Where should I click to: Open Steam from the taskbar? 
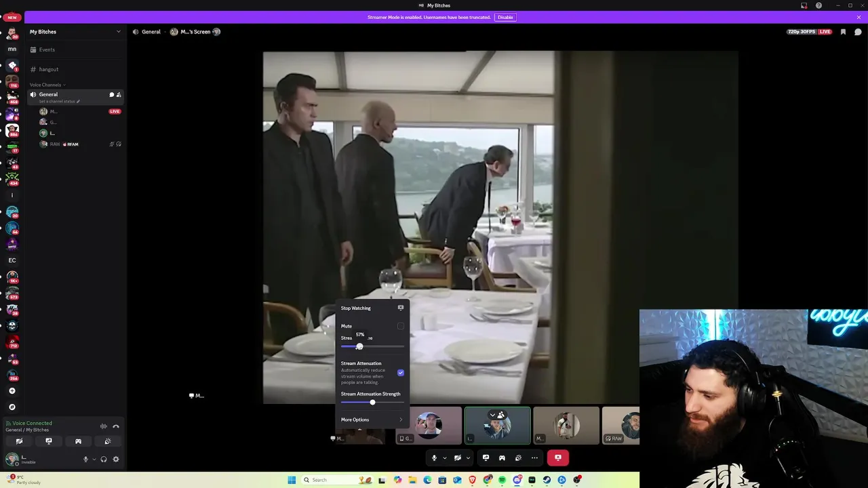point(547,480)
